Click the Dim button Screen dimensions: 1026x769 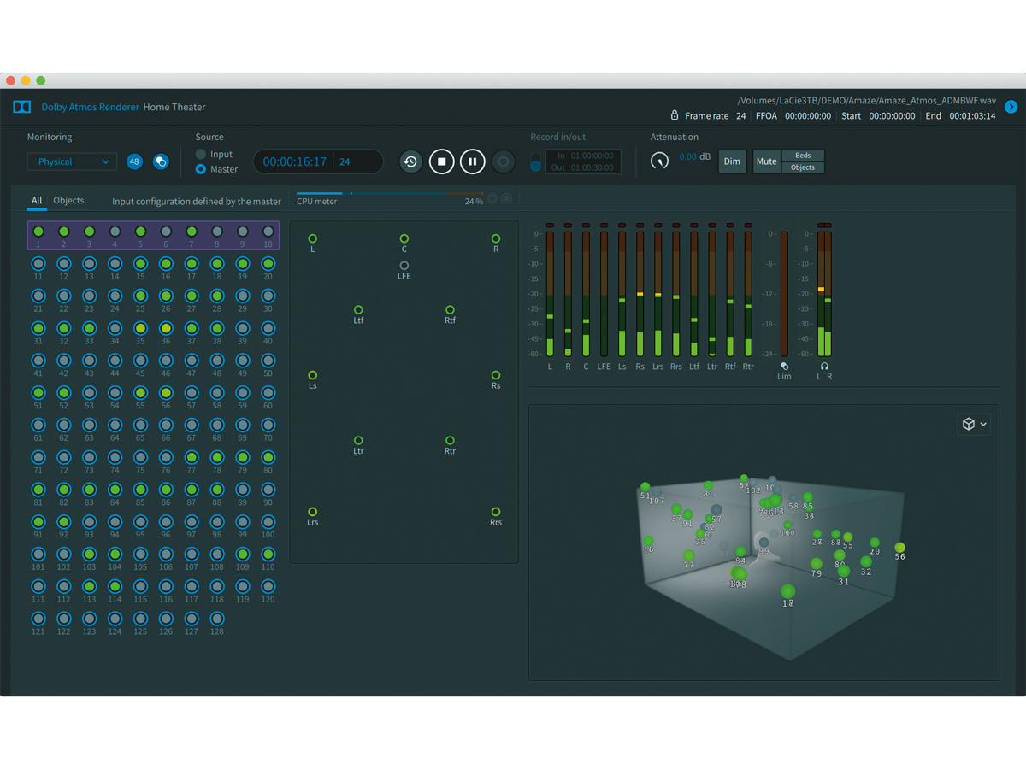[x=732, y=161]
